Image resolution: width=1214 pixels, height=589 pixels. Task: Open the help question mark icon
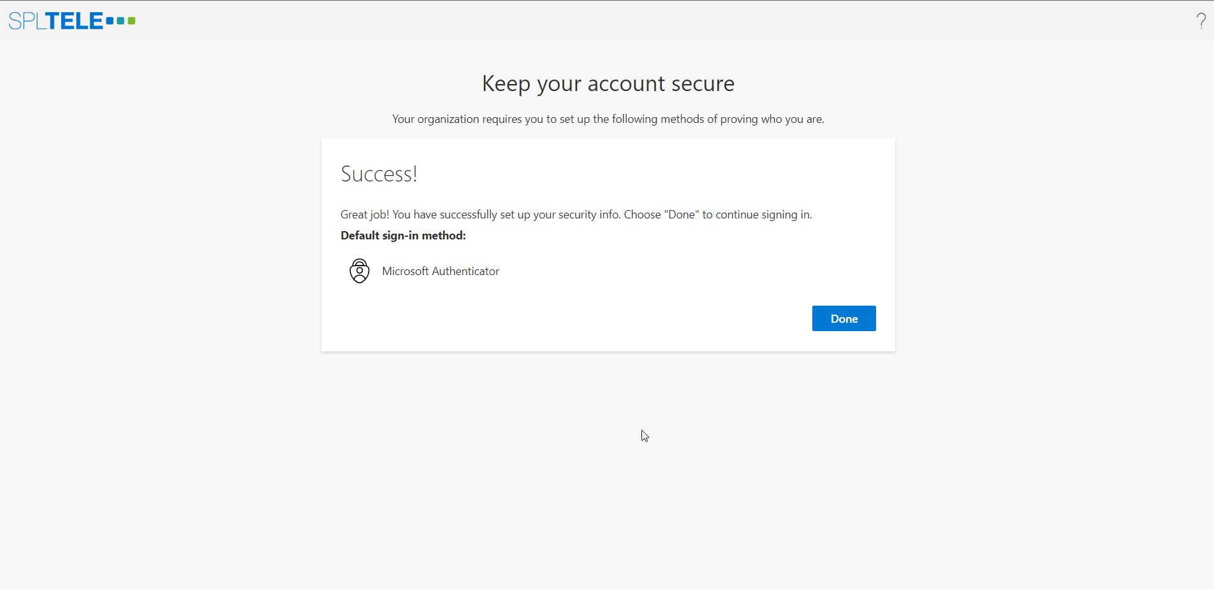point(1201,21)
